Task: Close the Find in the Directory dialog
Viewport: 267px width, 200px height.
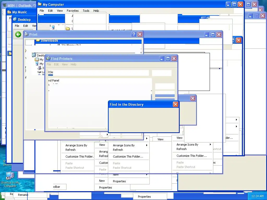Action: coord(175,104)
